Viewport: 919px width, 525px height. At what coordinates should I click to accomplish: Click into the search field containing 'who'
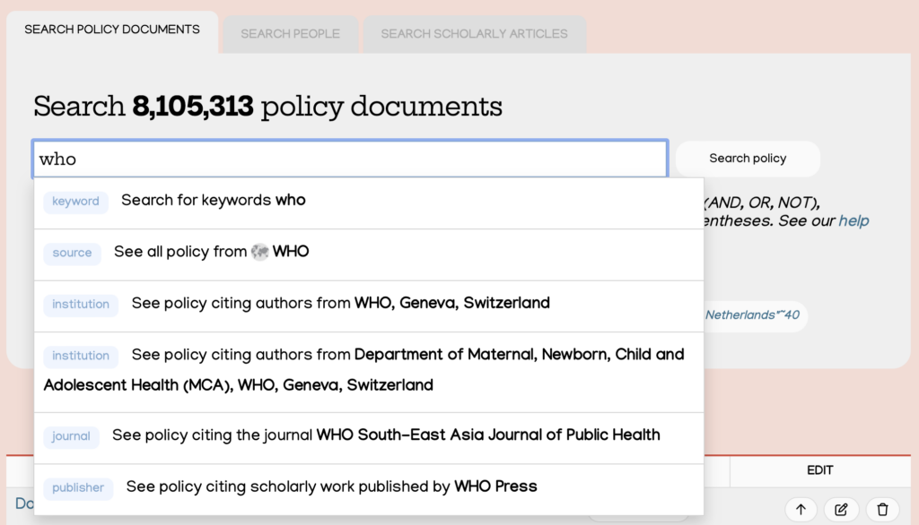click(x=350, y=159)
